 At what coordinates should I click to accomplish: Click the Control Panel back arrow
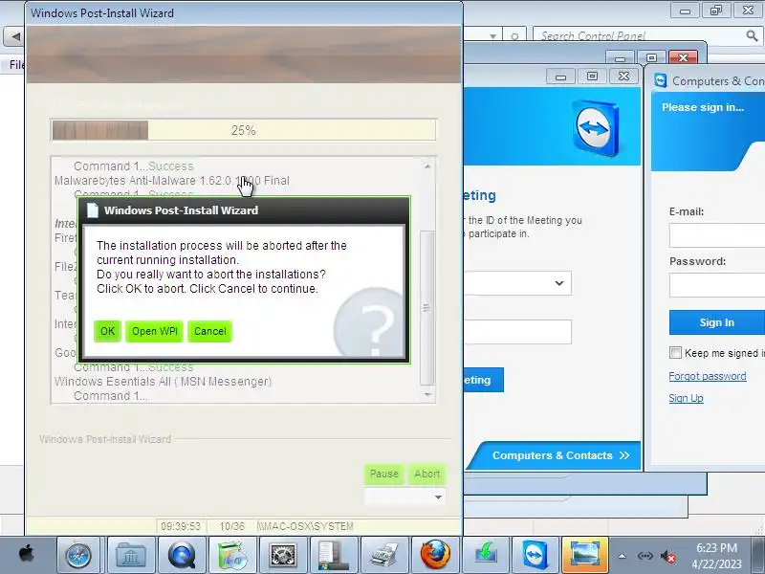click(x=15, y=36)
